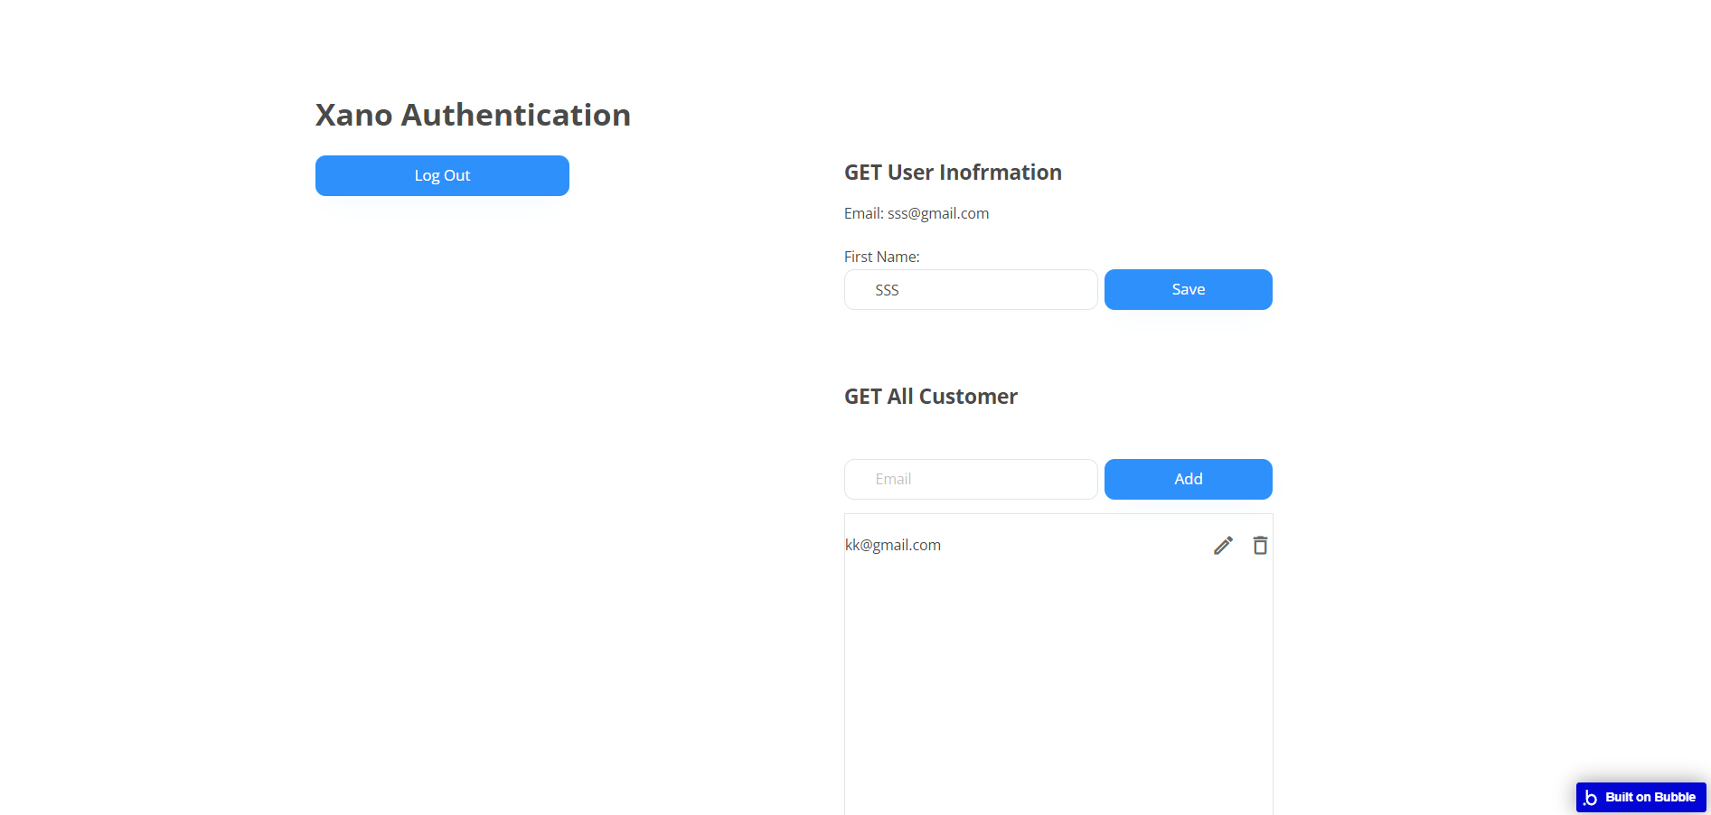Log out with the Log Out button

point(442,175)
